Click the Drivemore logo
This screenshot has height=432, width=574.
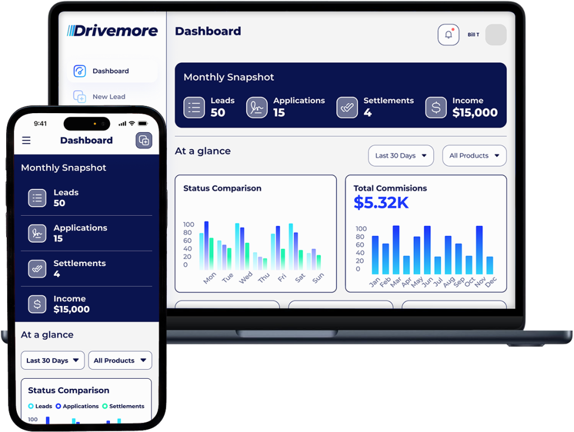(112, 31)
